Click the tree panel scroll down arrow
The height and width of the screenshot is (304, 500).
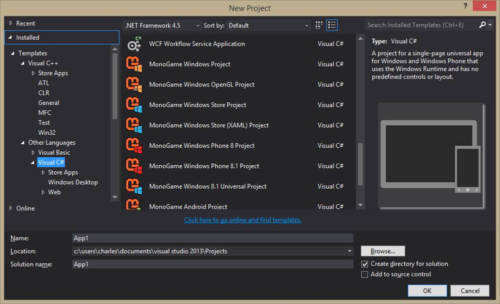(115, 197)
